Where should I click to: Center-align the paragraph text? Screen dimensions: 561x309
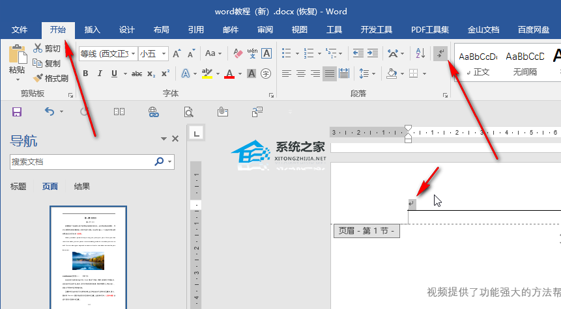[301, 74]
